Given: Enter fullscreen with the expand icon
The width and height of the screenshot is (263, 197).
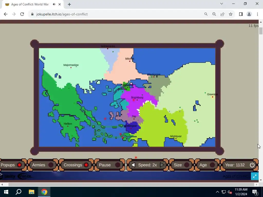Looking at the screenshot, I should [255, 176].
